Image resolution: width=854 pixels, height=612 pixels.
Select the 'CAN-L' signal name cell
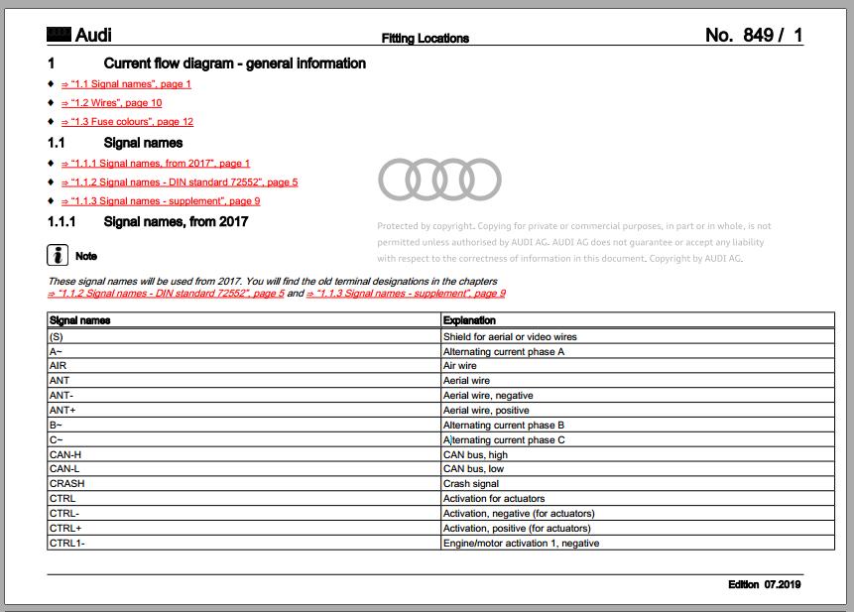[244, 469]
